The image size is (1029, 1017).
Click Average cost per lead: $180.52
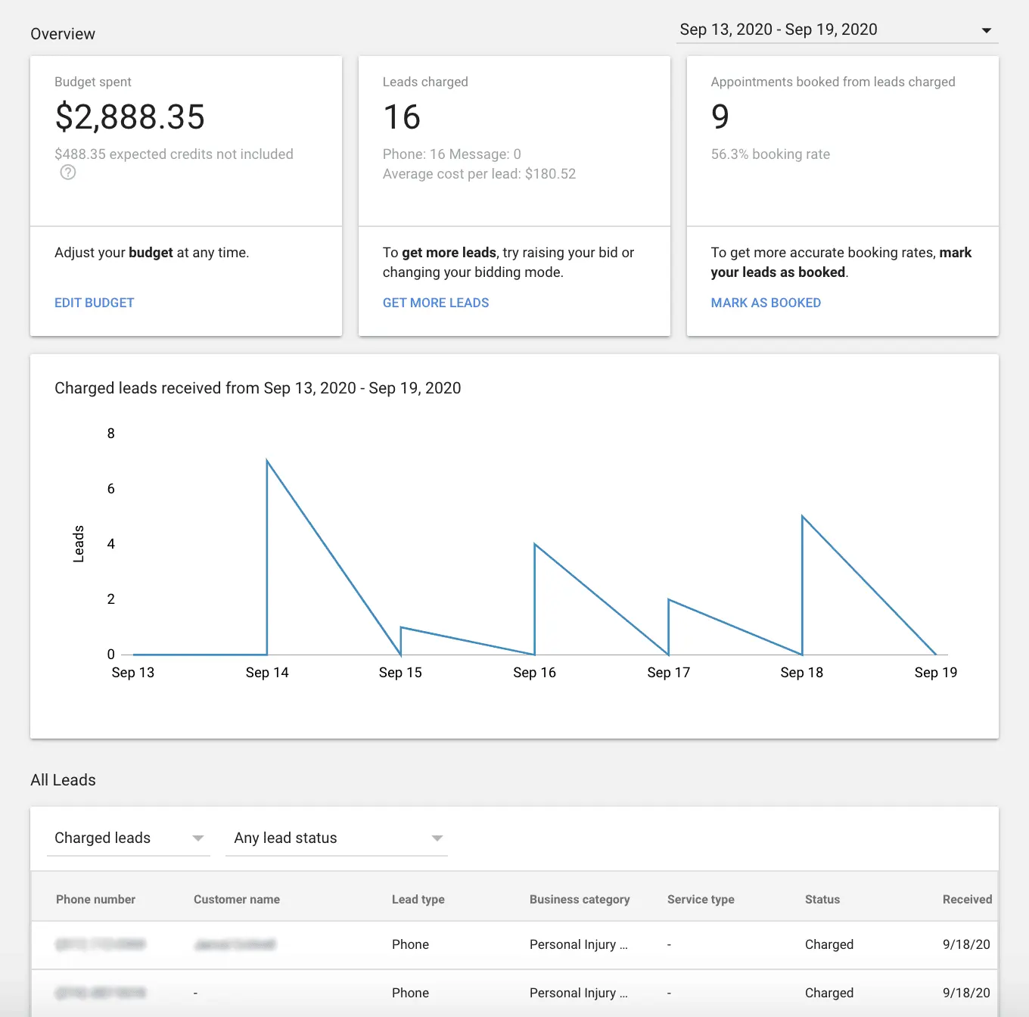pyautogui.click(x=479, y=174)
